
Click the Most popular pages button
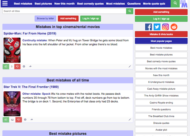tap(161, 41)
